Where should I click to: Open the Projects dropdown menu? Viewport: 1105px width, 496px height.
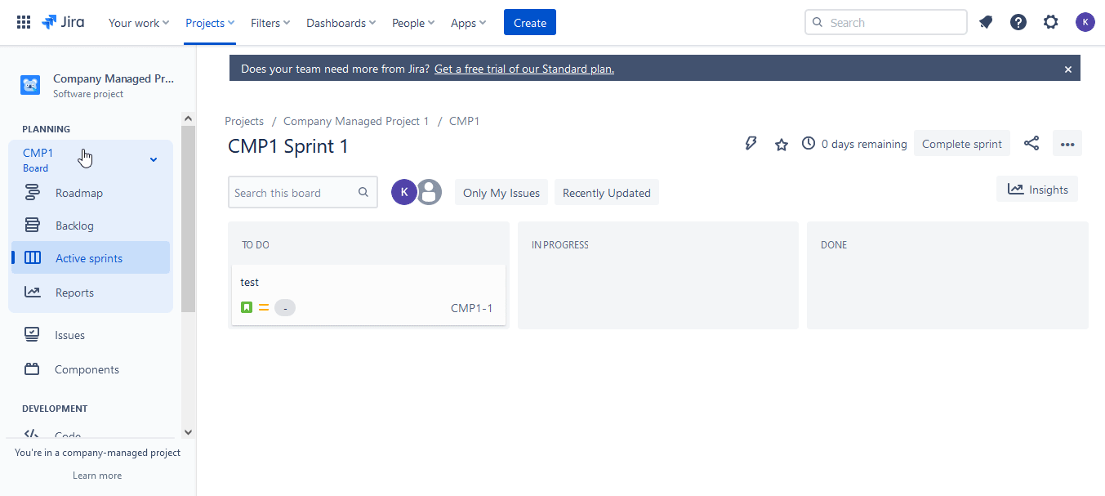210,23
